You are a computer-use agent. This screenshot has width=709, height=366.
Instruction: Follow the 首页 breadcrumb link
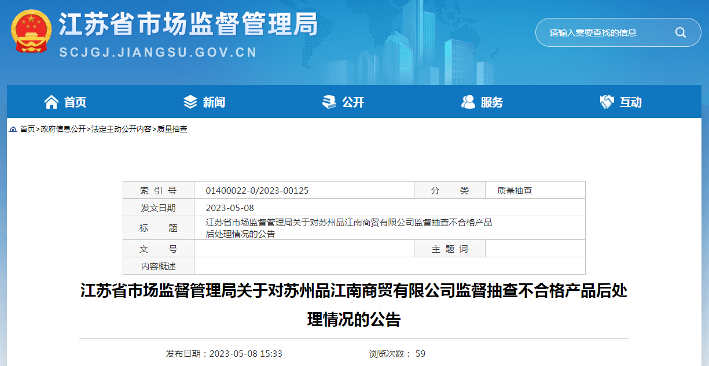27,129
